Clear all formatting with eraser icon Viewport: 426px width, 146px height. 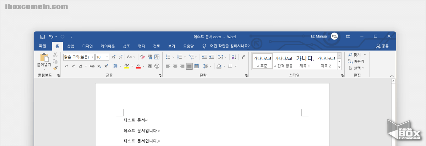coord(142,57)
